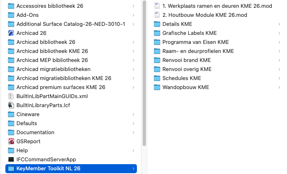Image resolution: width=287 pixels, height=174 pixels.
Task: Expand the Wandopbouw KME folder chevron
Action: [x=279, y=87]
